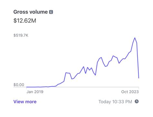Open the View more link

click(x=25, y=102)
